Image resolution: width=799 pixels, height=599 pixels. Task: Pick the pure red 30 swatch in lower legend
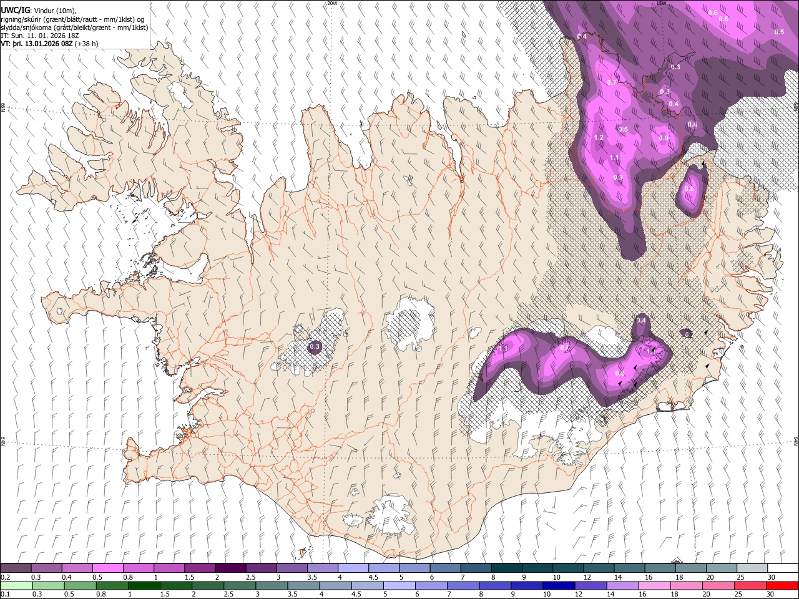click(x=782, y=585)
